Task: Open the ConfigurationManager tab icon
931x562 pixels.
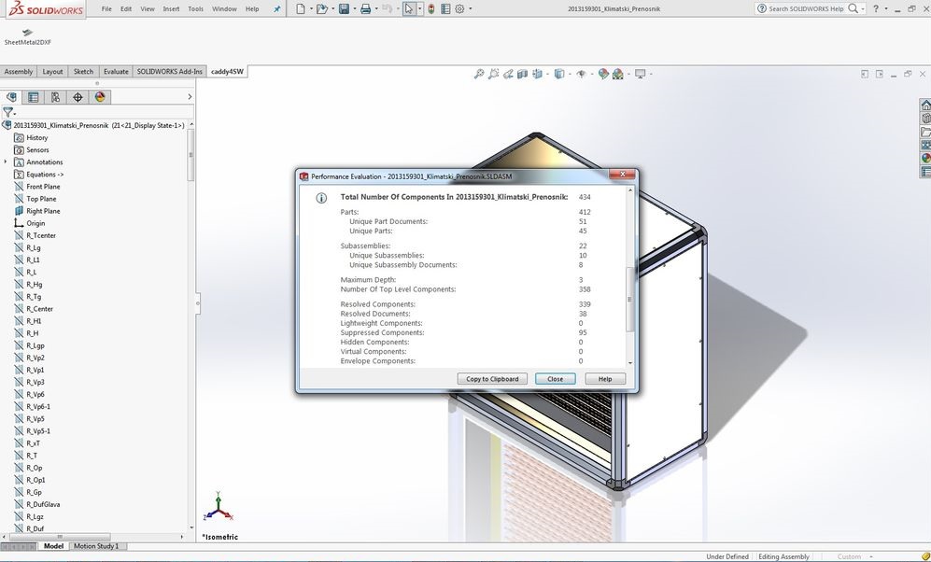Action: pyautogui.click(x=55, y=97)
